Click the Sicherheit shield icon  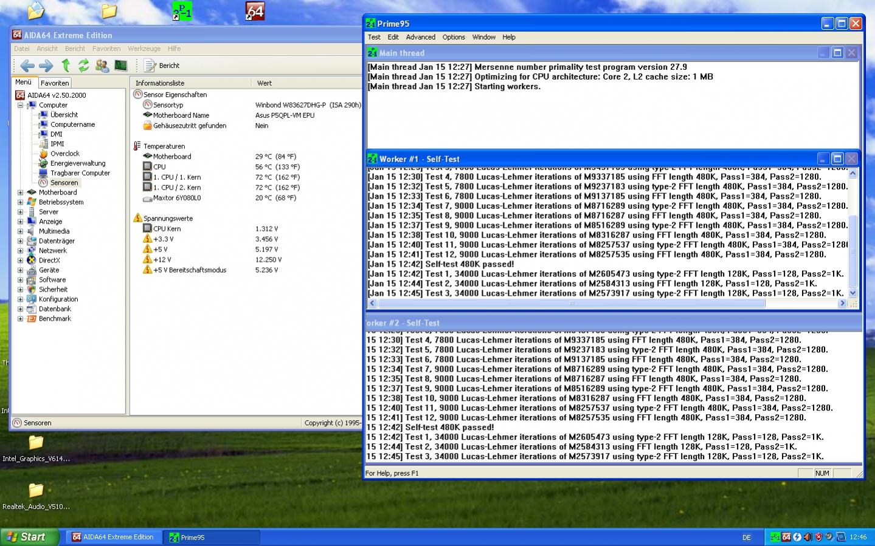click(32, 290)
